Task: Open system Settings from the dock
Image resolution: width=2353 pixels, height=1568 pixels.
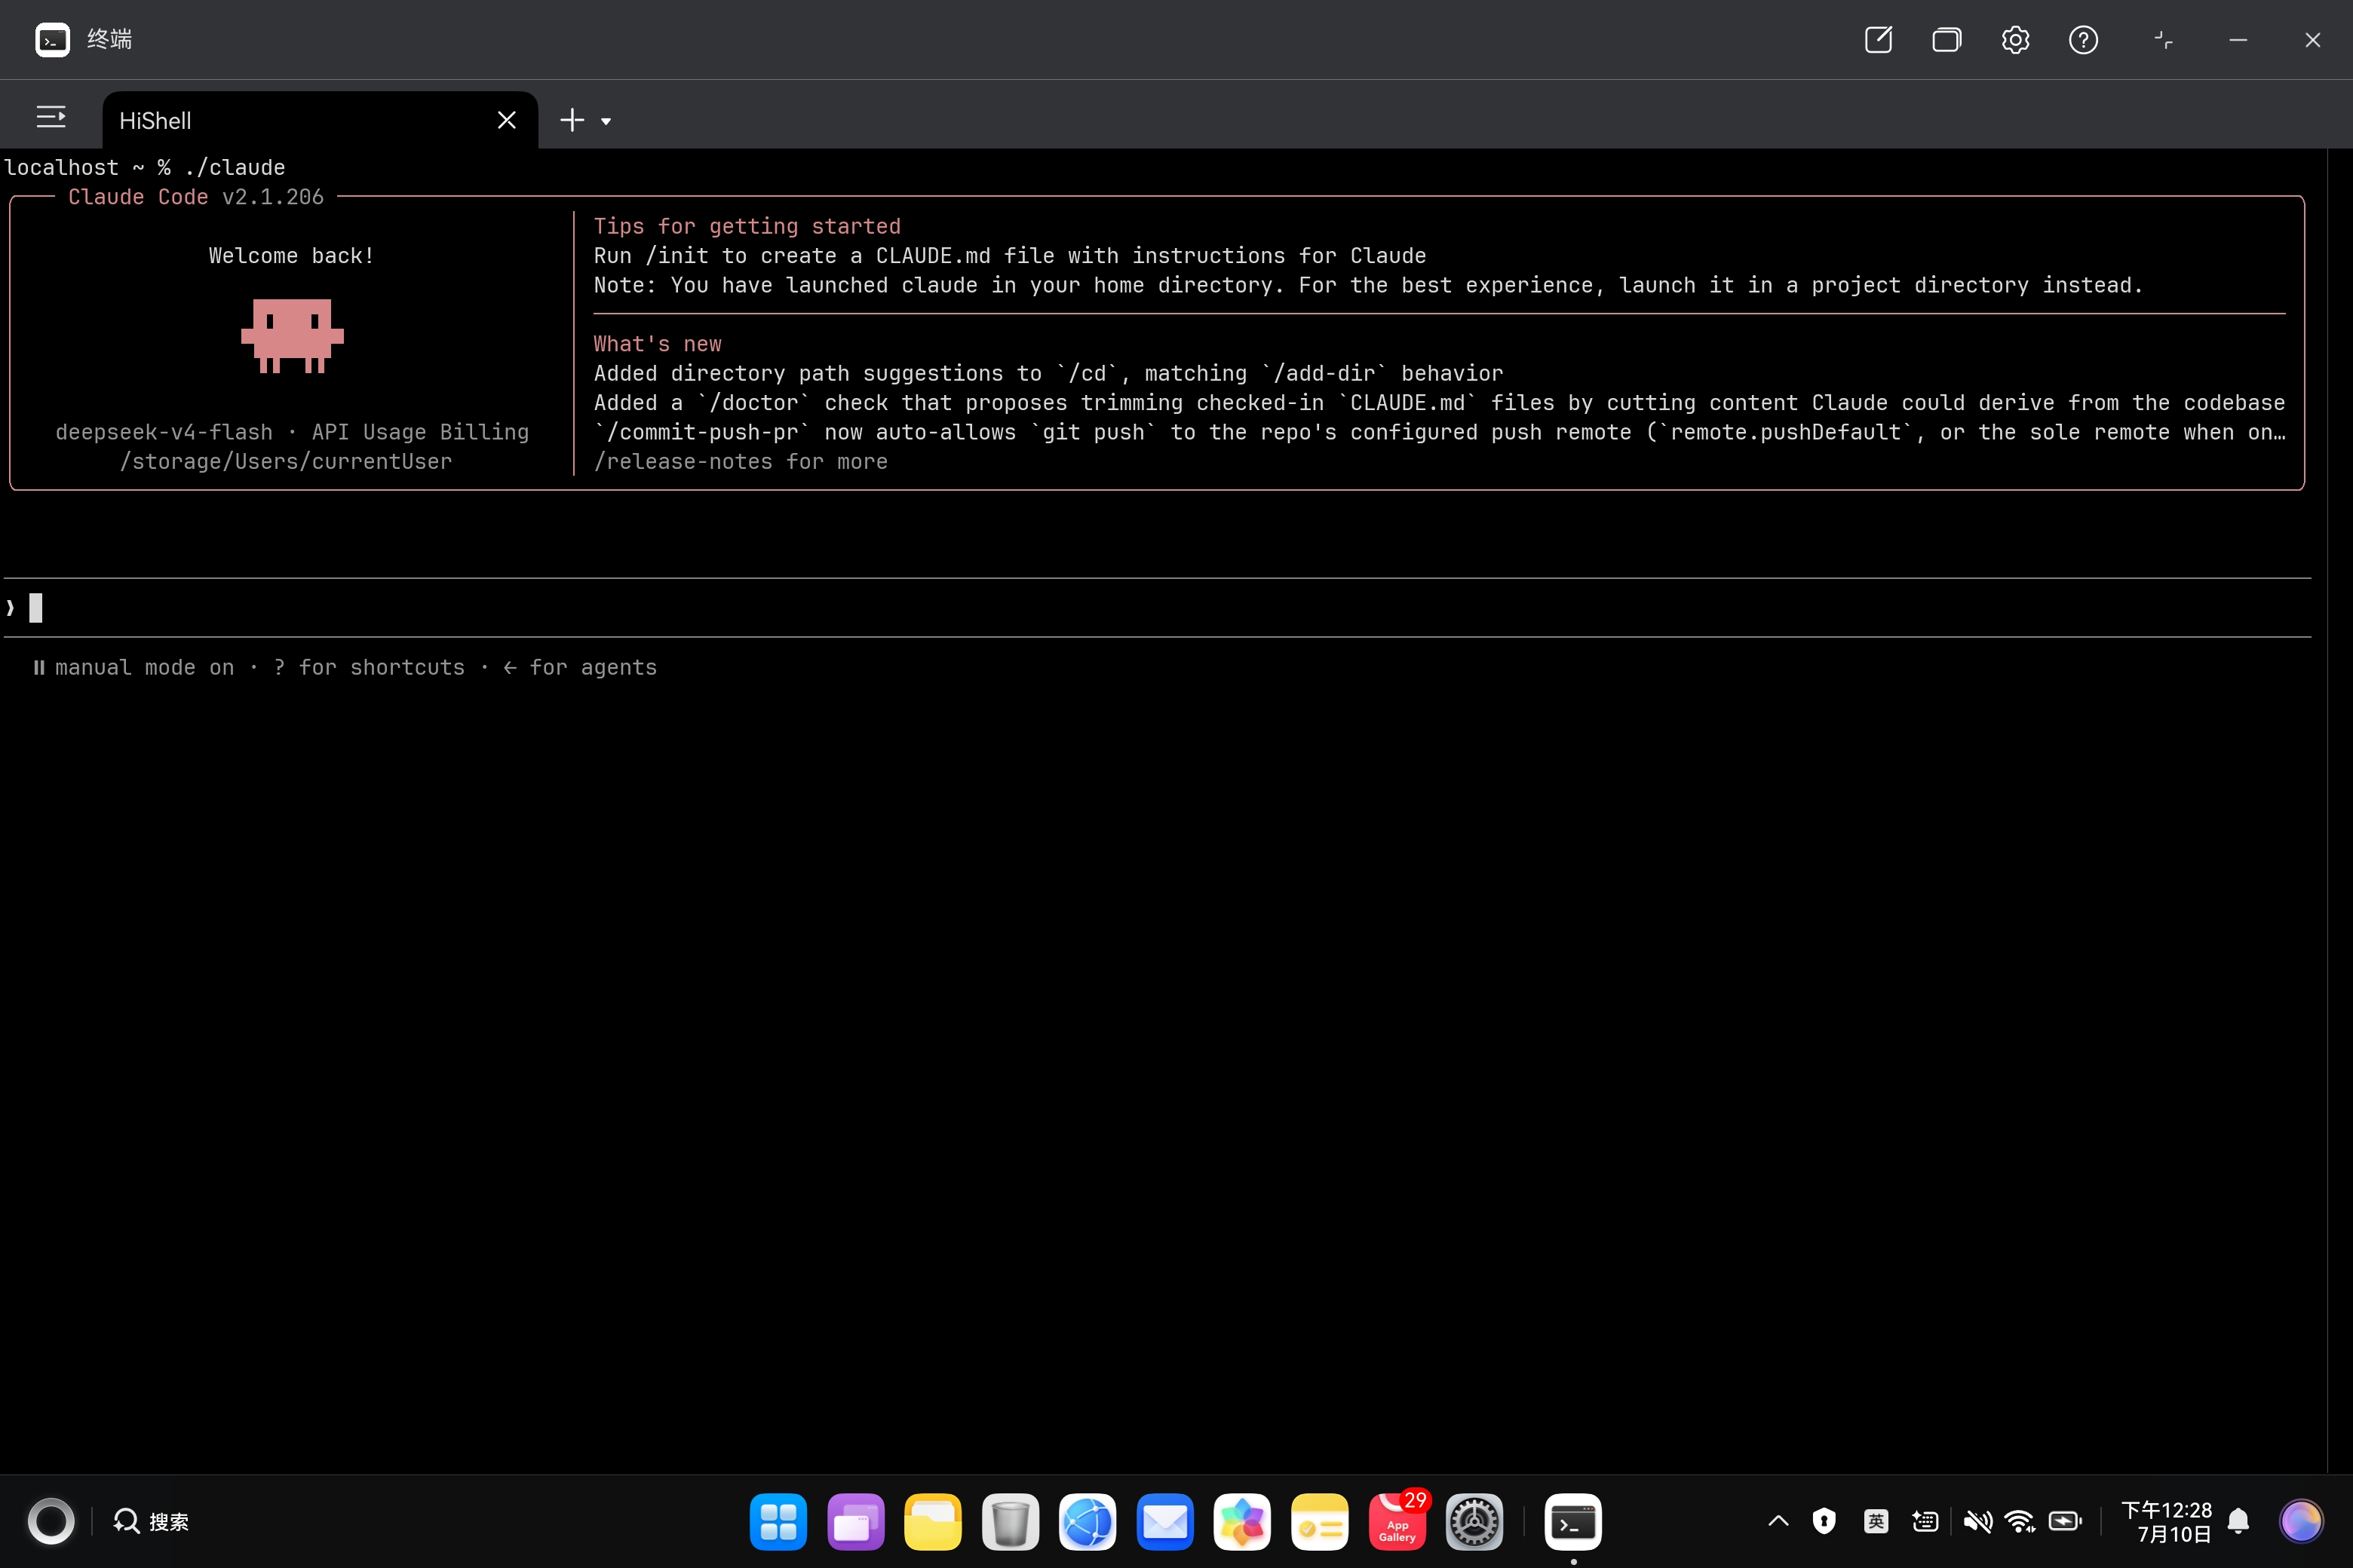Action: coord(1474,1522)
